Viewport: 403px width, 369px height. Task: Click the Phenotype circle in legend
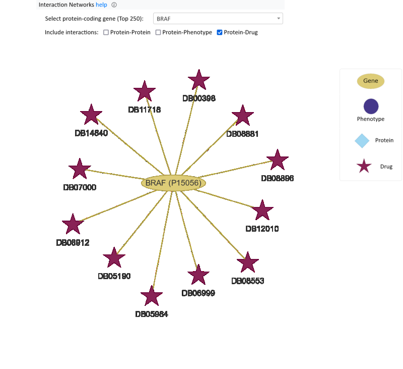pyautogui.click(x=371, y=107)
